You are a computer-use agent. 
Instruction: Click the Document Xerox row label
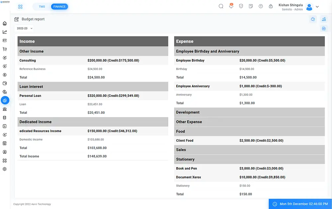tap(189, 177)
